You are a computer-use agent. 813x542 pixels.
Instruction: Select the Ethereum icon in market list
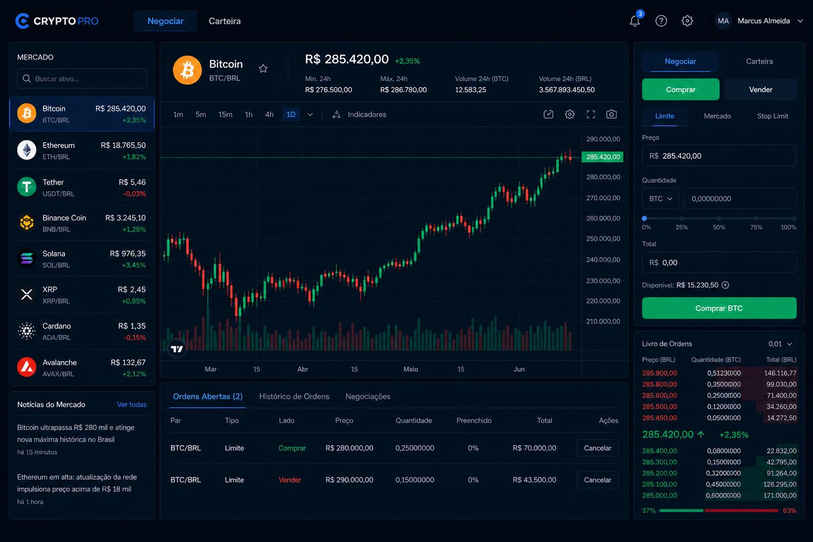tap(26, 150)
